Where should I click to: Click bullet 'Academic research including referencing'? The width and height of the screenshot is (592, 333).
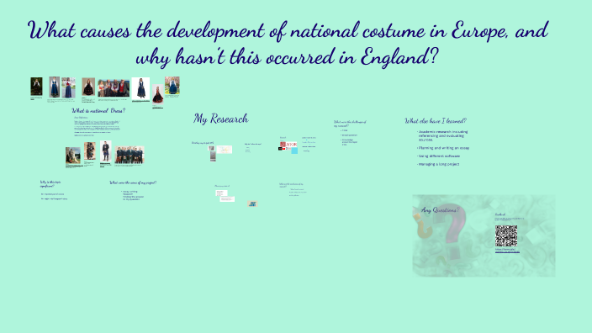point(443,135)
